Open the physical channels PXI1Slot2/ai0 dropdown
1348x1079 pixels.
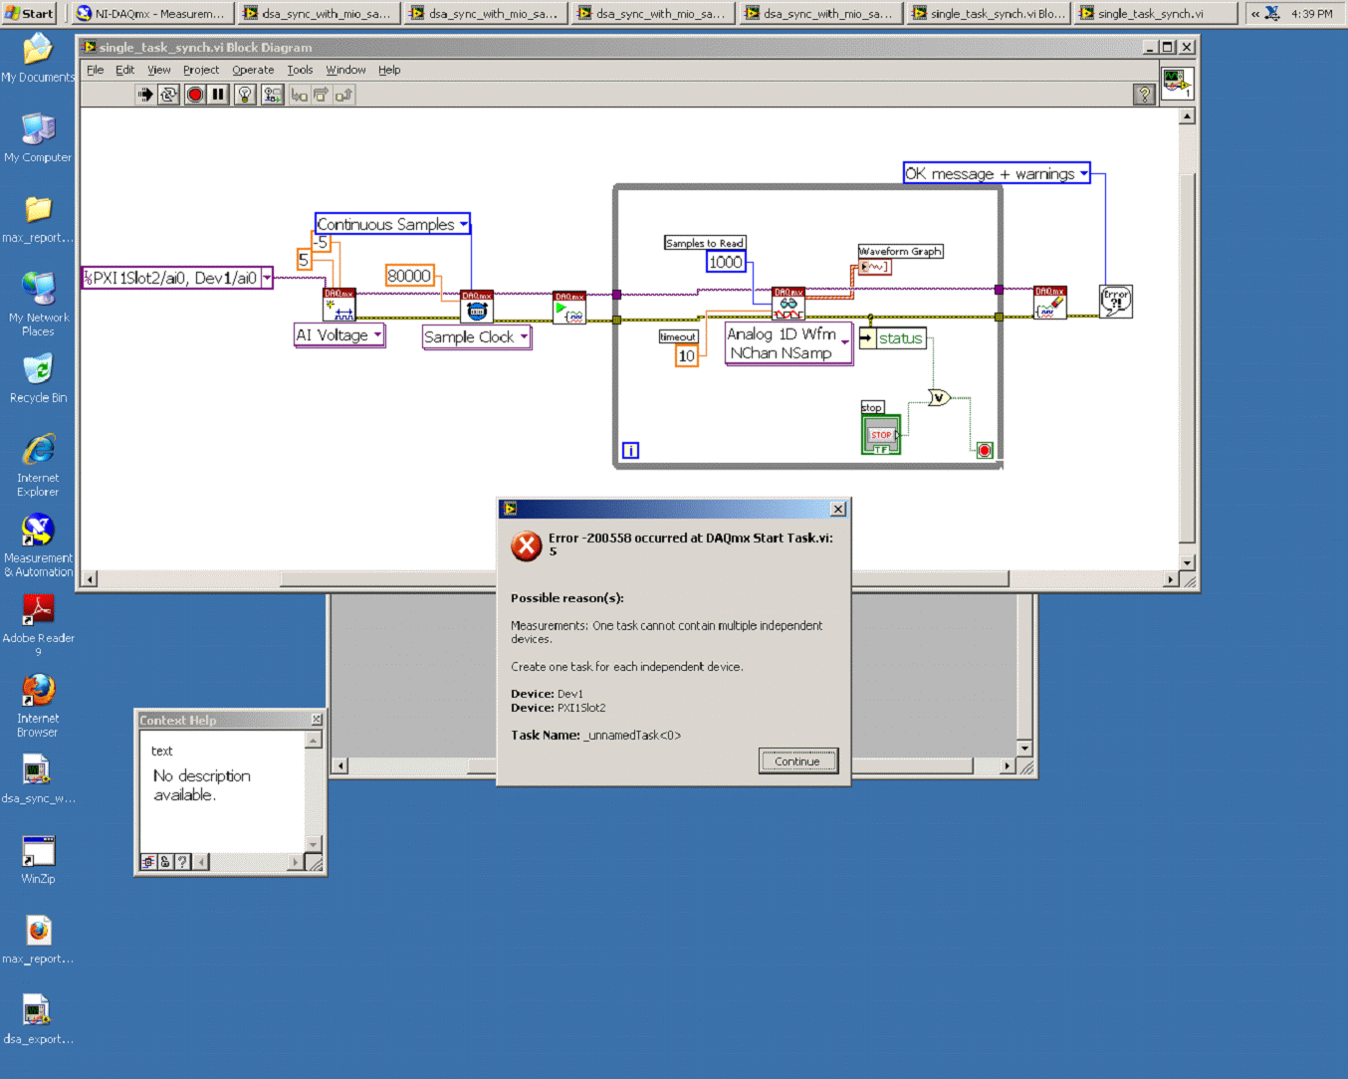(x=267, y=279)
